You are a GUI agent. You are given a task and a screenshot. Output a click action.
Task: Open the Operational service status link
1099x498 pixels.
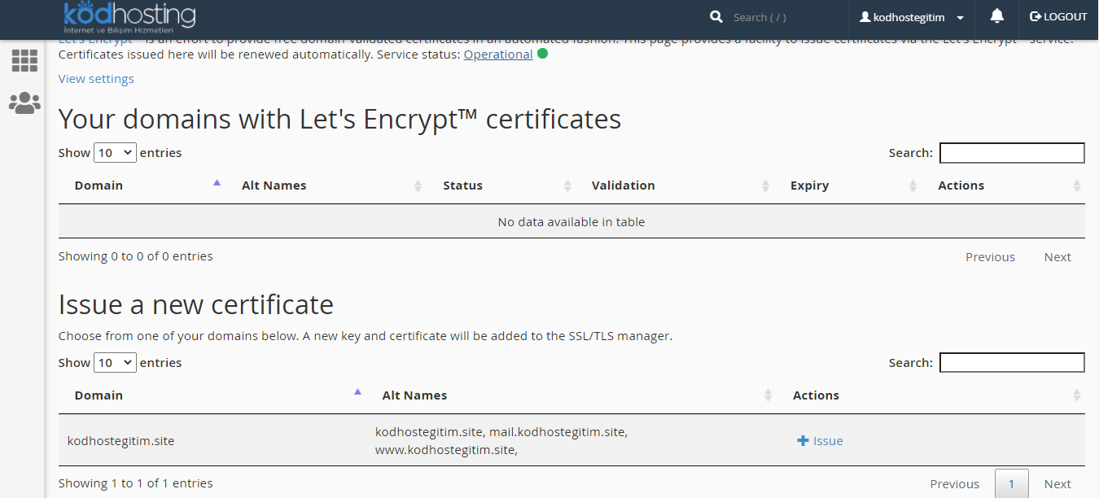tap(498, 55)
